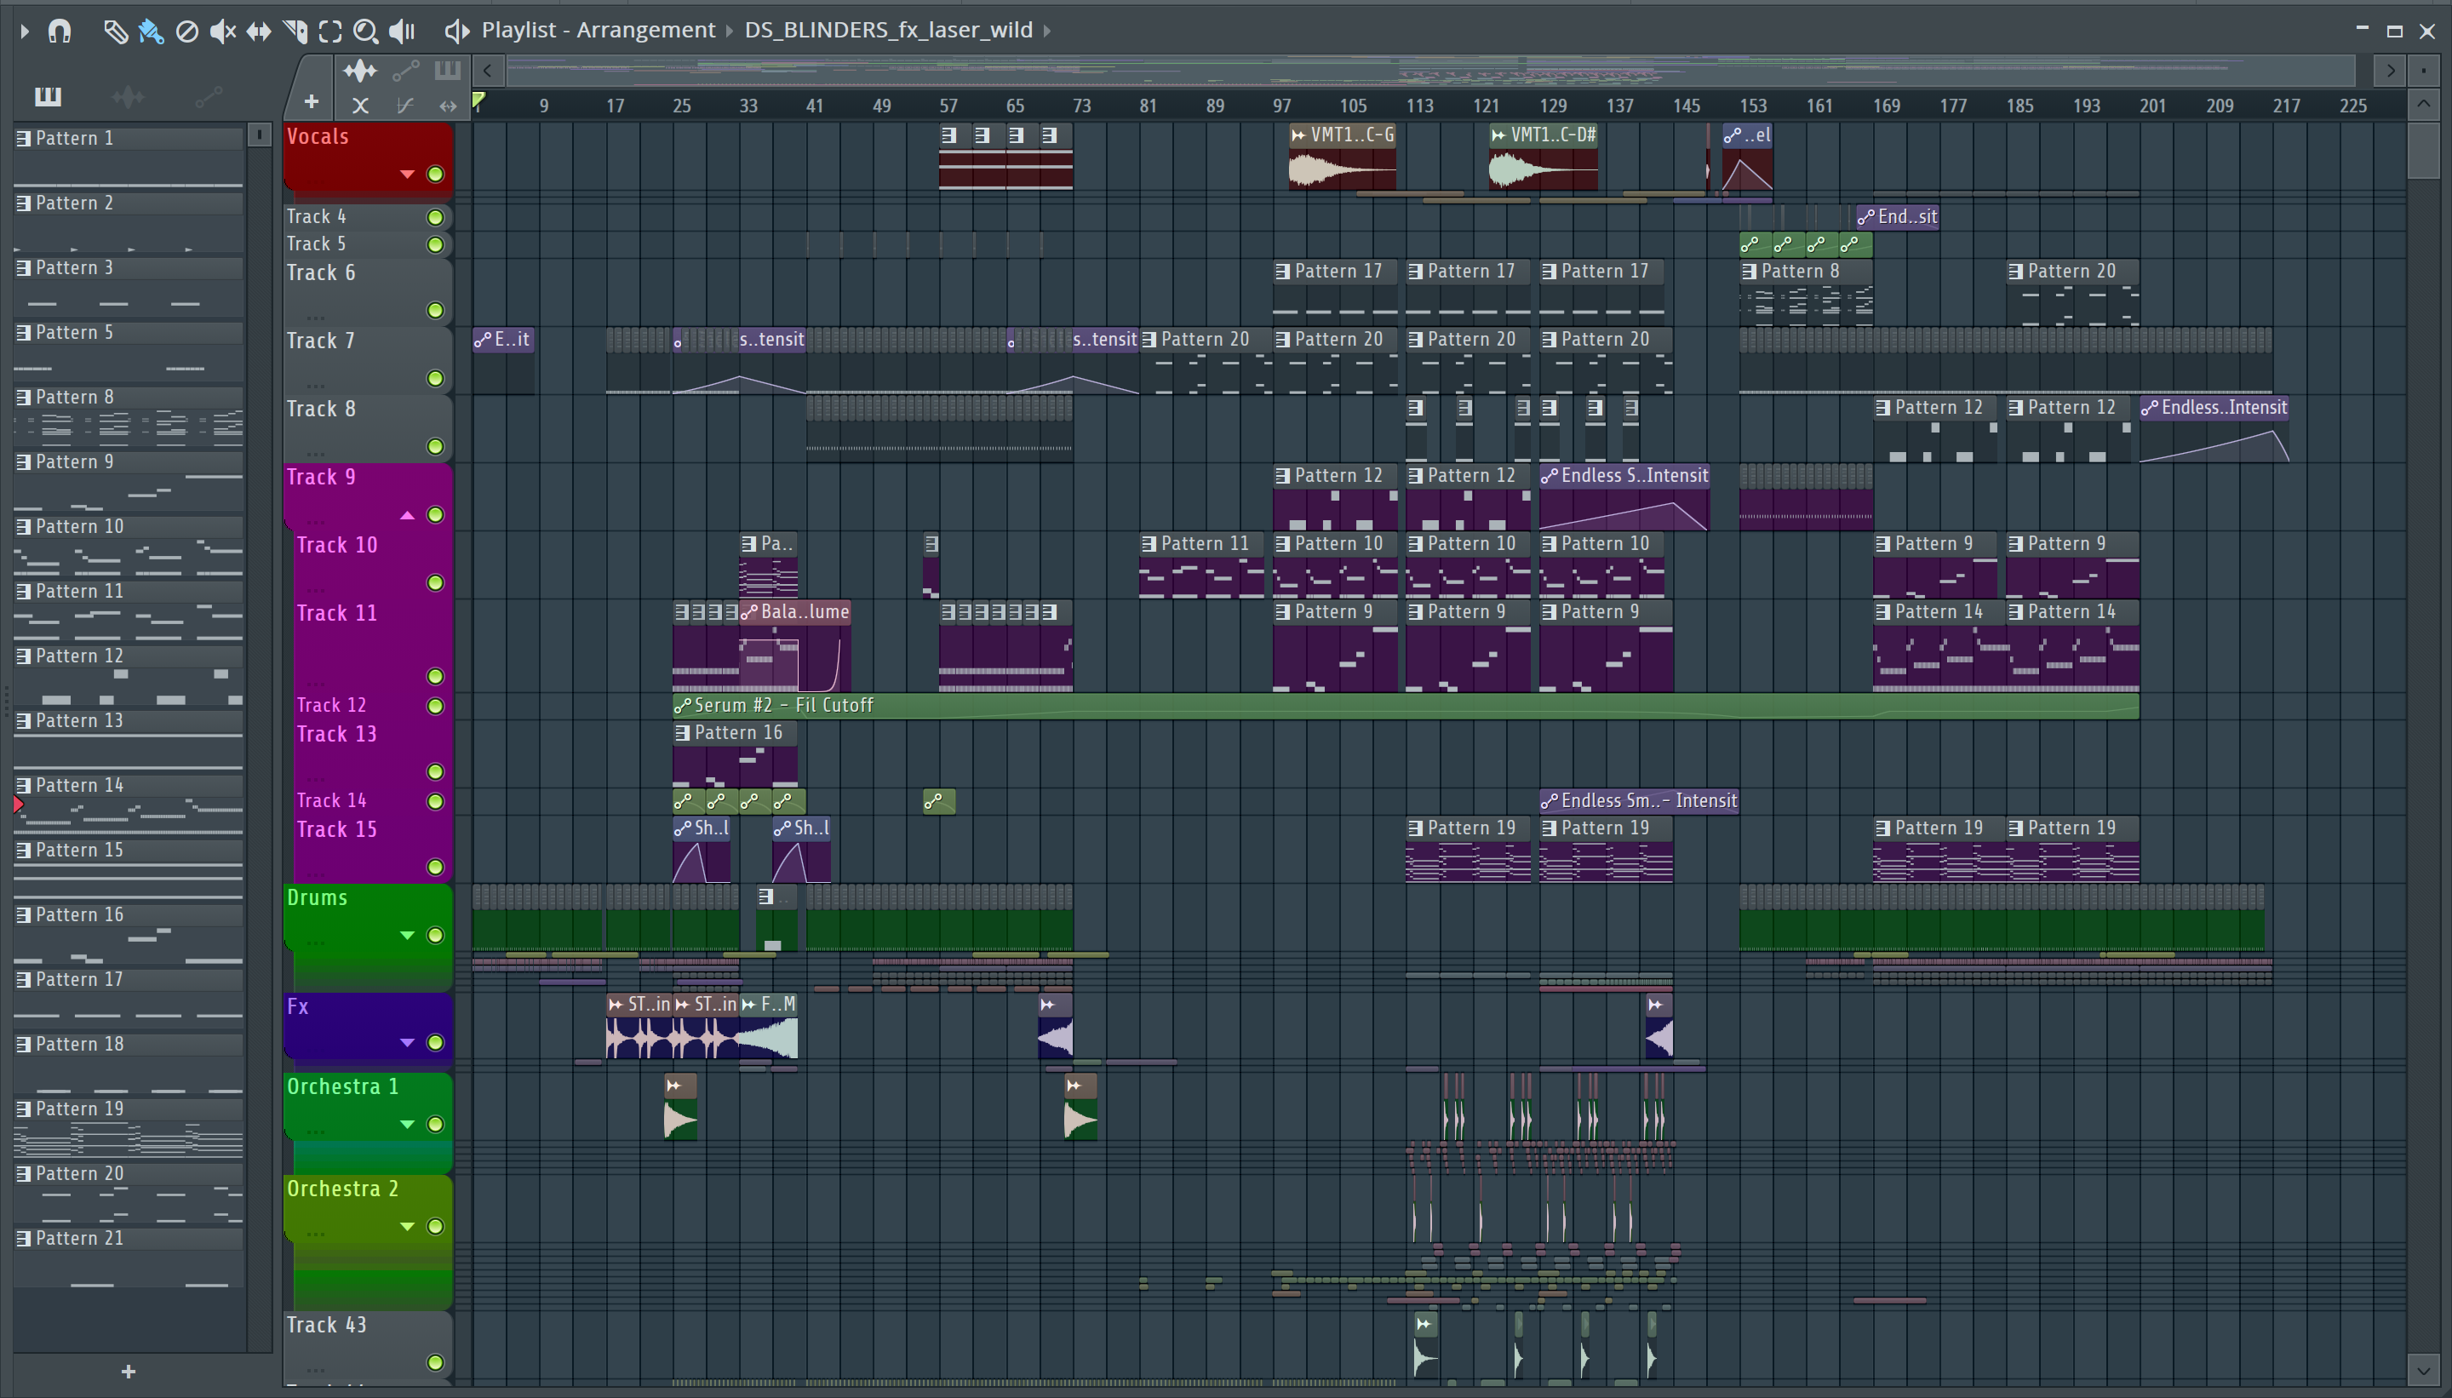The width and height of the screenshot is (2452, 1398).
Task: Set playhead at bar 153 on ruler
Action: 1752,106
